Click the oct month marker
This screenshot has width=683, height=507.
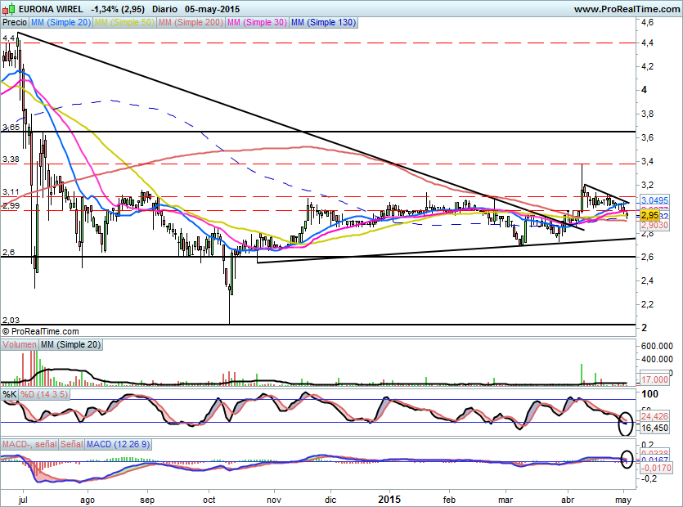click(x=209, y=500)
